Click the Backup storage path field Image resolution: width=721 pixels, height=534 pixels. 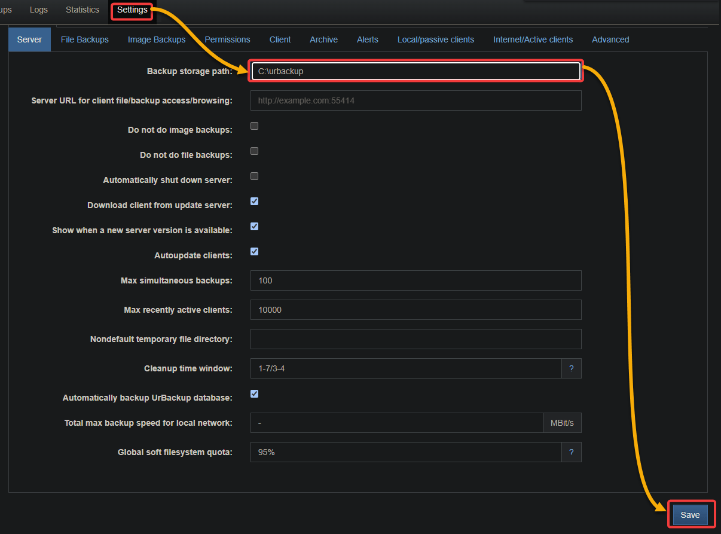click(x=416, y=71)
